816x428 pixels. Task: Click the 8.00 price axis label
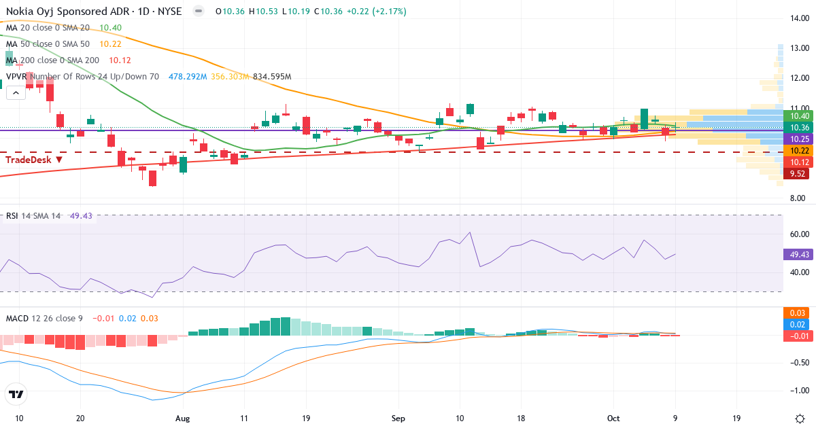tap(798, 198)
